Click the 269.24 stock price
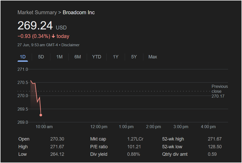The height and width of the screenshot is (163, 242). point(35,26)
